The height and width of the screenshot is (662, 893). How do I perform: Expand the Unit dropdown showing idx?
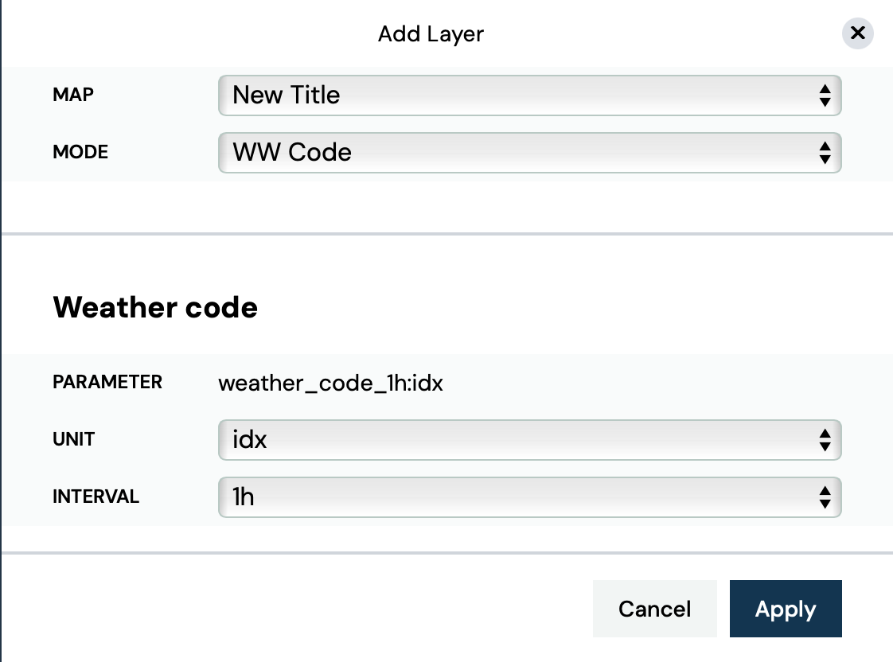pyautogui.click(x=517, y=439)
